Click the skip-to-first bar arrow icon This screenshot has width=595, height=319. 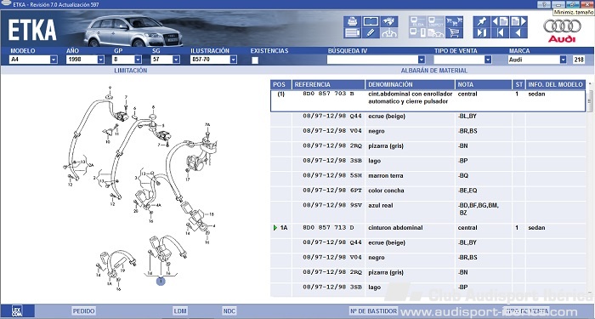pyautogui.click(x=500, y=33)
